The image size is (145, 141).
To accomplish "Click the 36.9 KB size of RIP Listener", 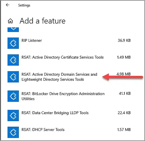I will (x=124, y=40).
